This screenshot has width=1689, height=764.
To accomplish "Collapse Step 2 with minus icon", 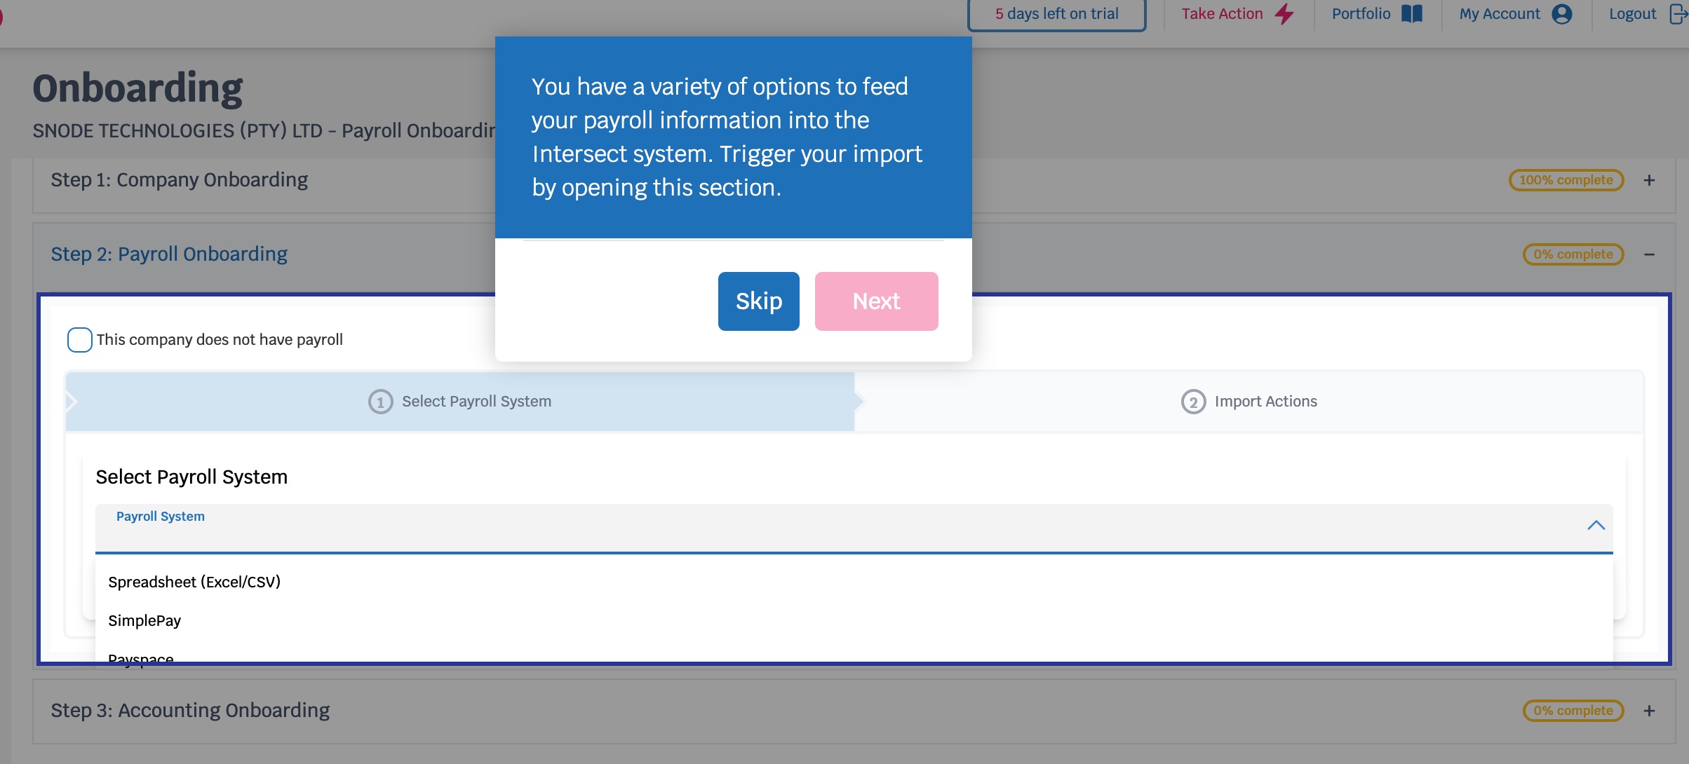I will point(1649,254).
